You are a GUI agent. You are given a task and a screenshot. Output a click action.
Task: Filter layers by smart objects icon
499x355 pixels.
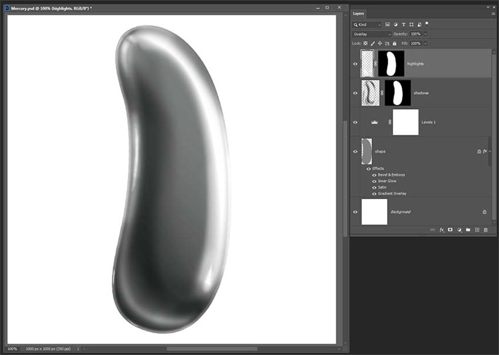(419, 25)
